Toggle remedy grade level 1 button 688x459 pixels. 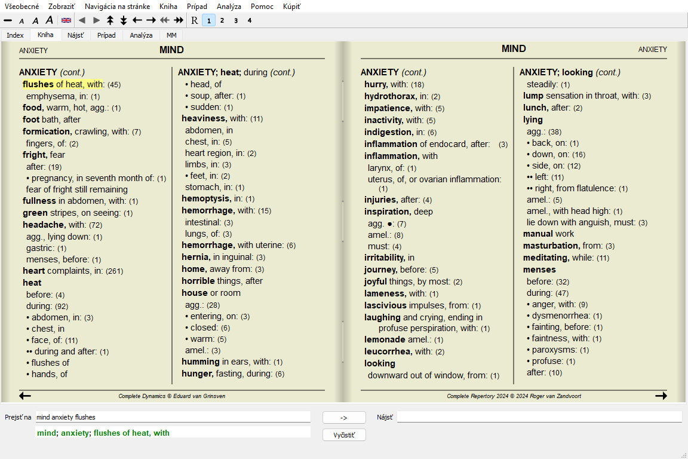(208, 20)
